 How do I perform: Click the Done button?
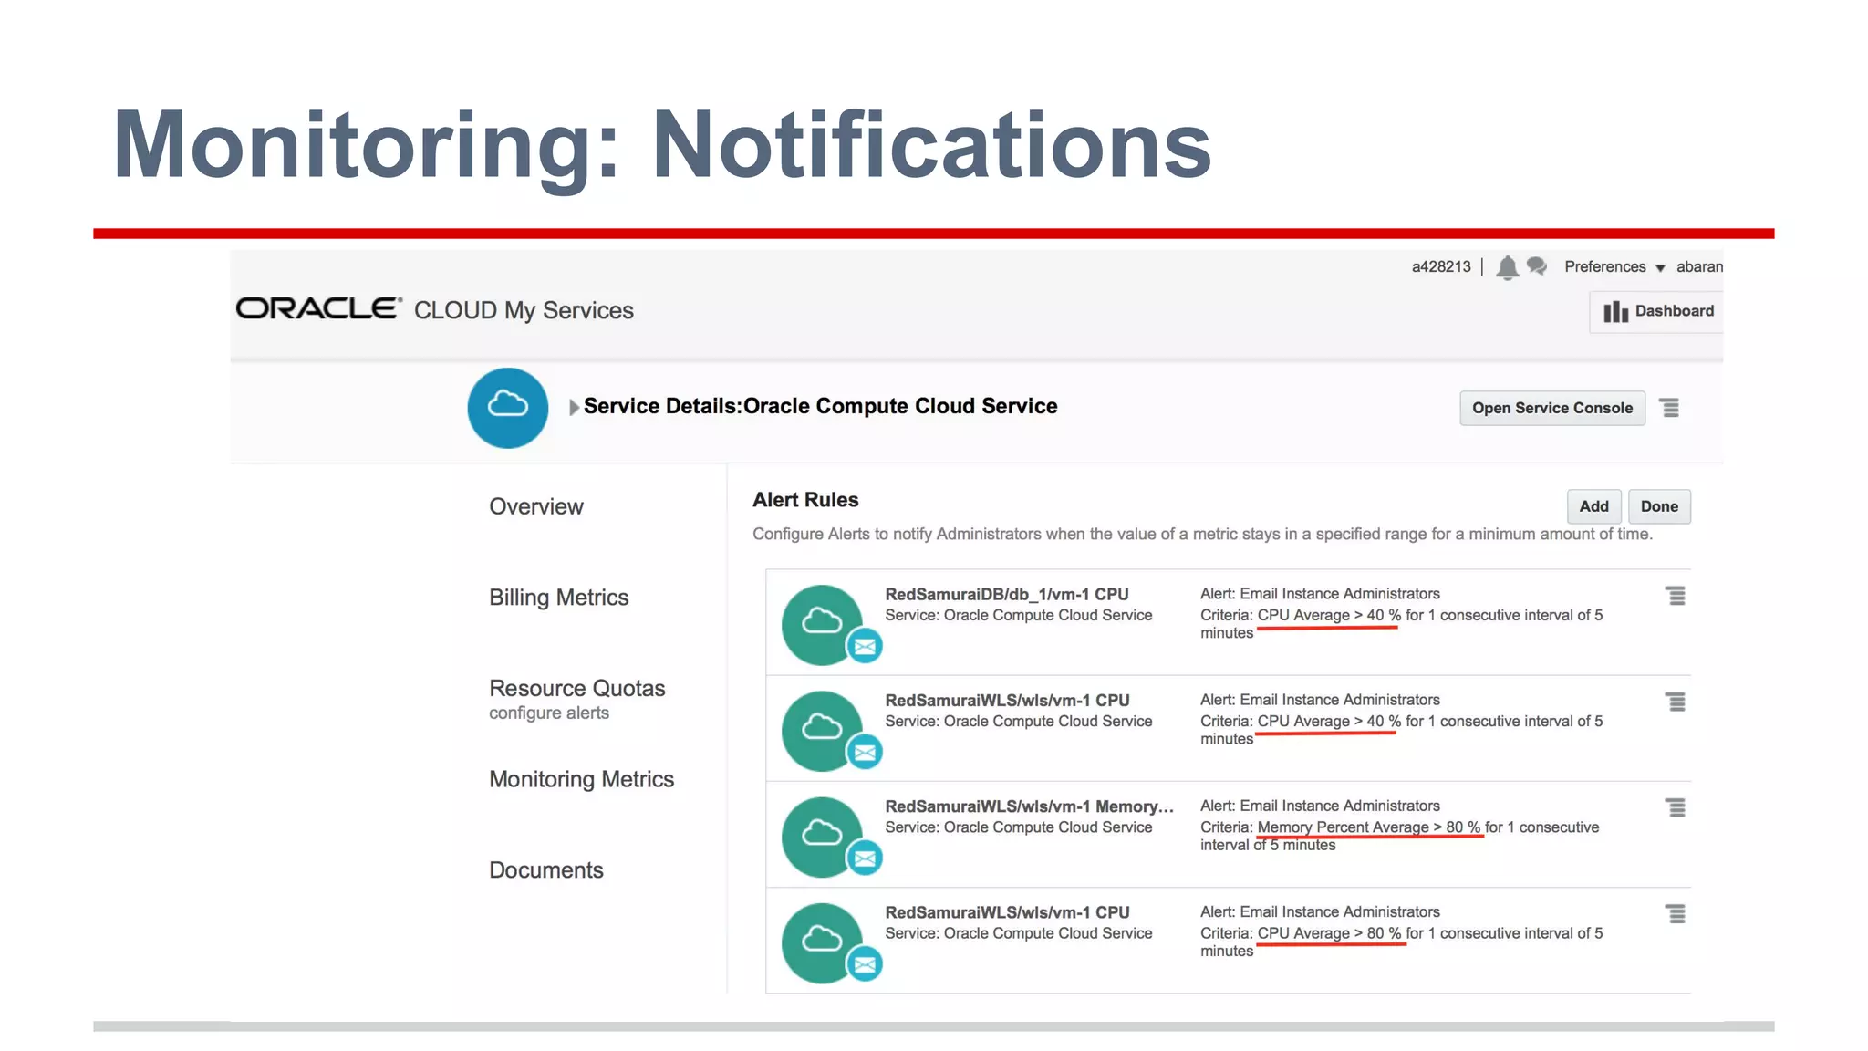click(1659, 506)
